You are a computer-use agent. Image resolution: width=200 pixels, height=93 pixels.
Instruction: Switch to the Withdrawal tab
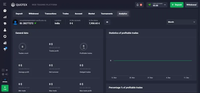tap(33, 14)
